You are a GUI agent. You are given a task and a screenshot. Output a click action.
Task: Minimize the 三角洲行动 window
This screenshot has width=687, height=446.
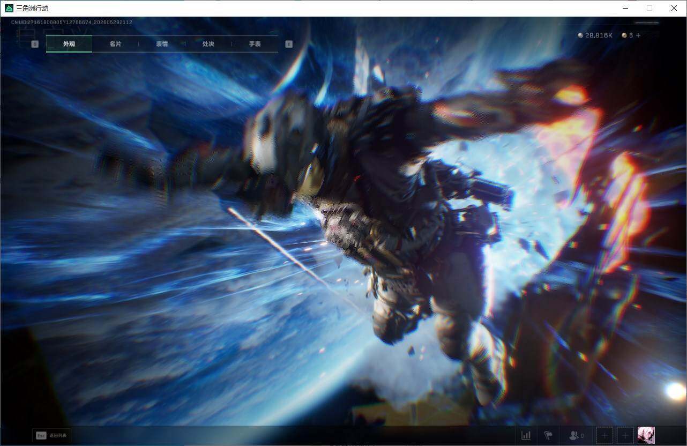pyautogui.click(x=625, y=8)
